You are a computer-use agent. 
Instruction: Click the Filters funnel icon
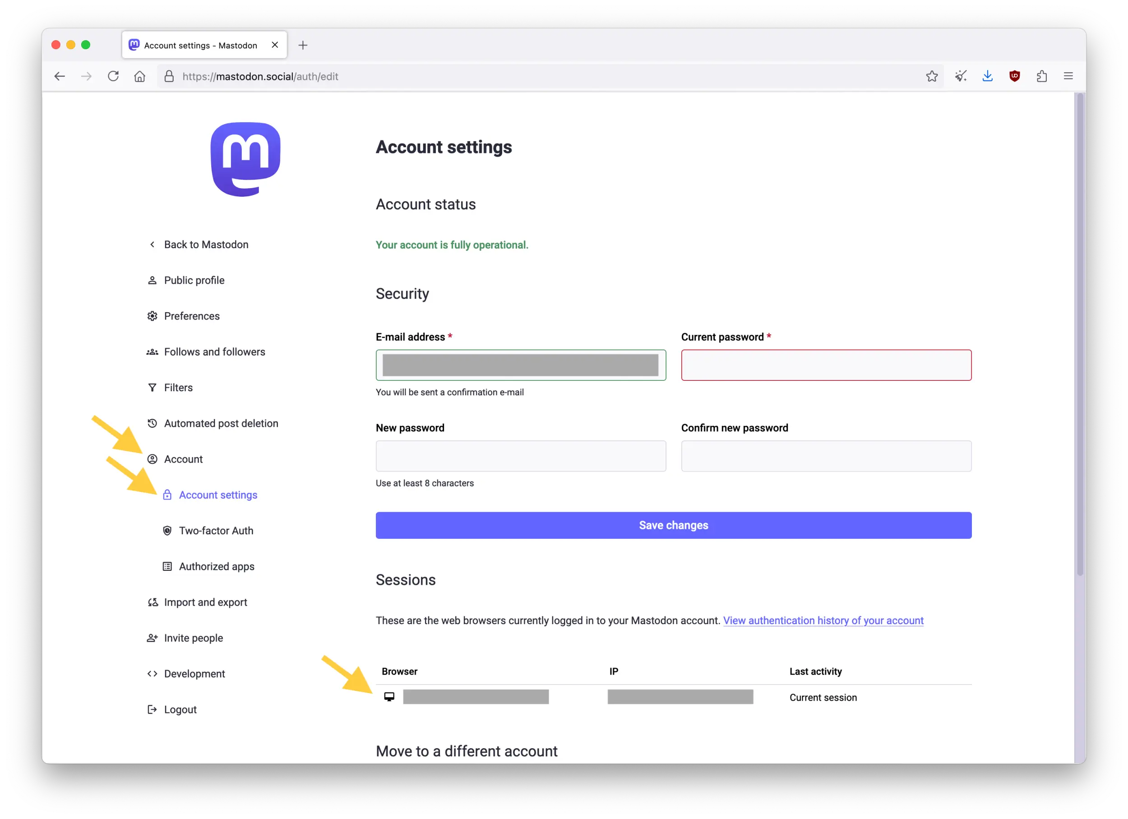point(152,387)
